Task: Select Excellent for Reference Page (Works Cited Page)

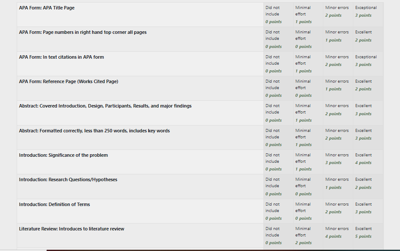Action: (x=368, y=88)
